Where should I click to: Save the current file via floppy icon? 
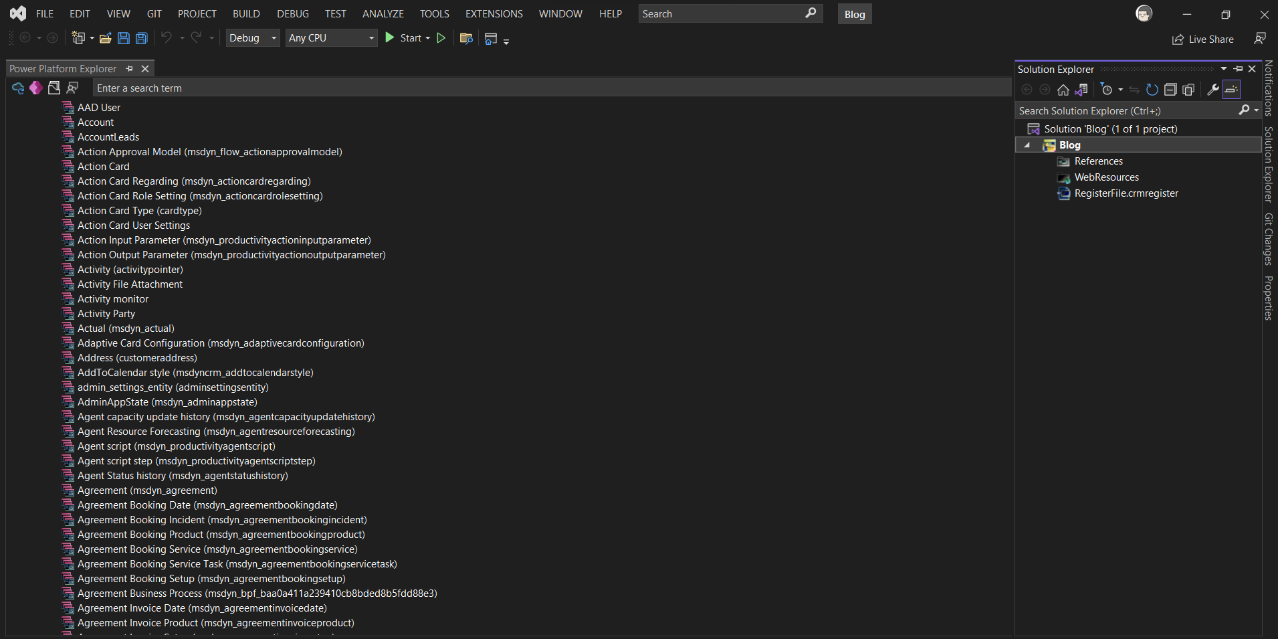[x=124, y=38]
